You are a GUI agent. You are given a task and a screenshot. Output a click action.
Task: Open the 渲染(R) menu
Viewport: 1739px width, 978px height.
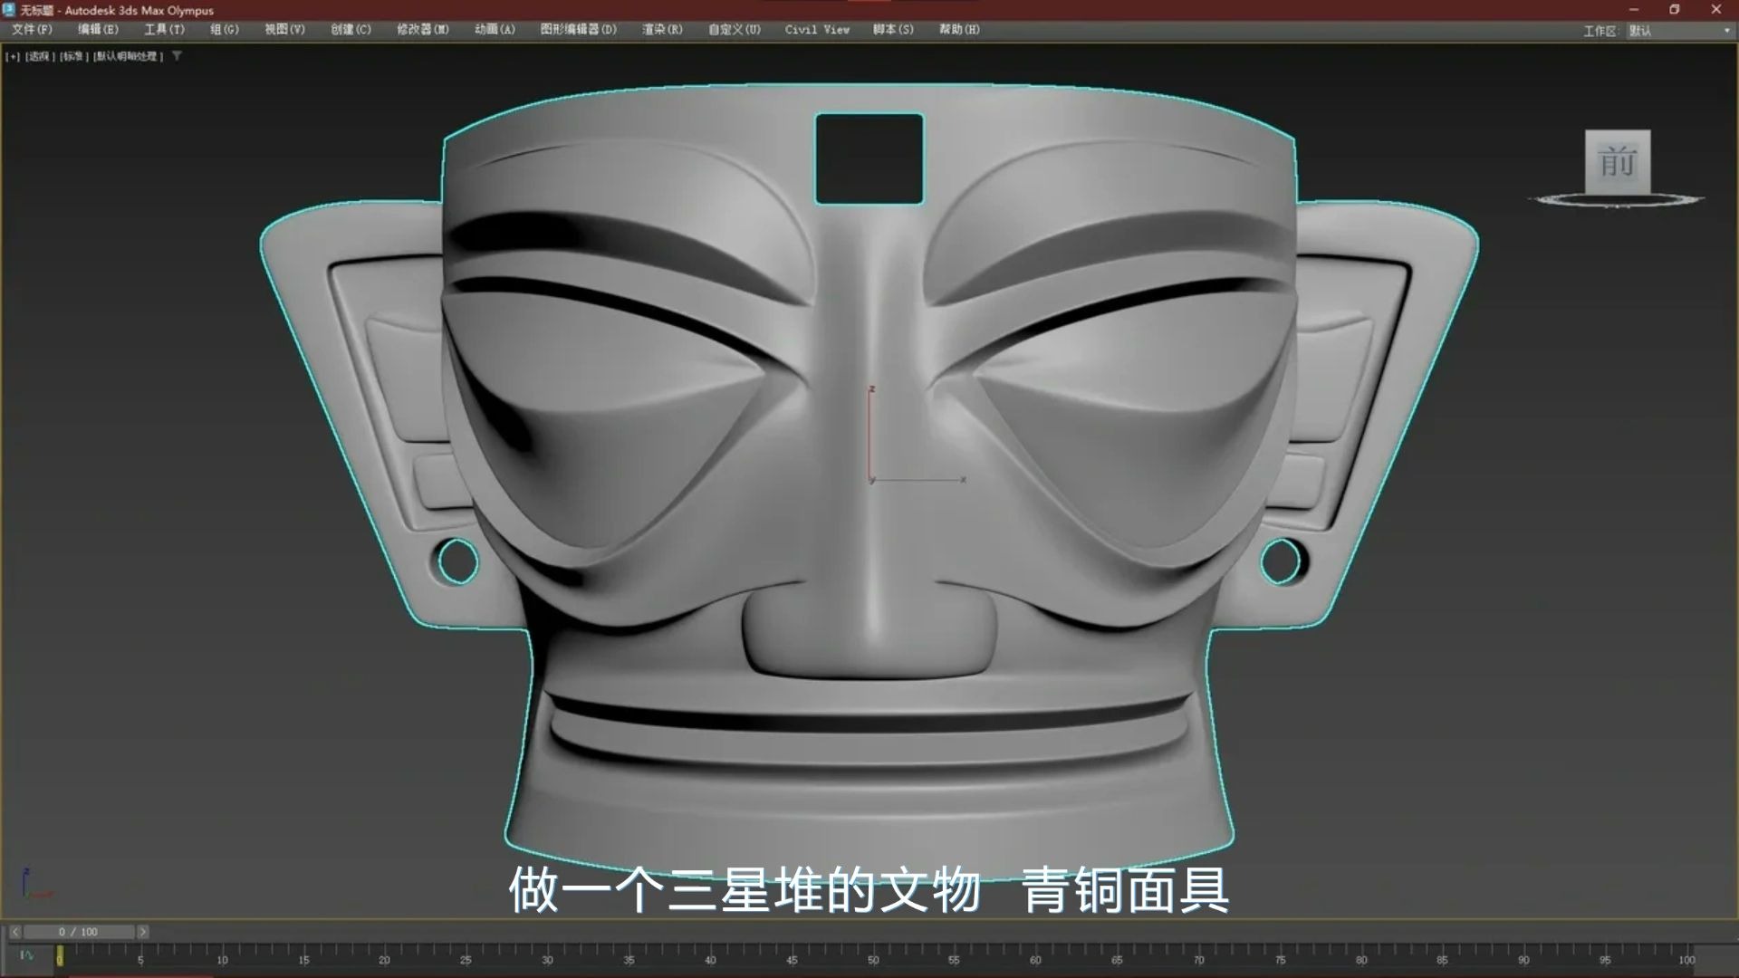tap(662, 30)
